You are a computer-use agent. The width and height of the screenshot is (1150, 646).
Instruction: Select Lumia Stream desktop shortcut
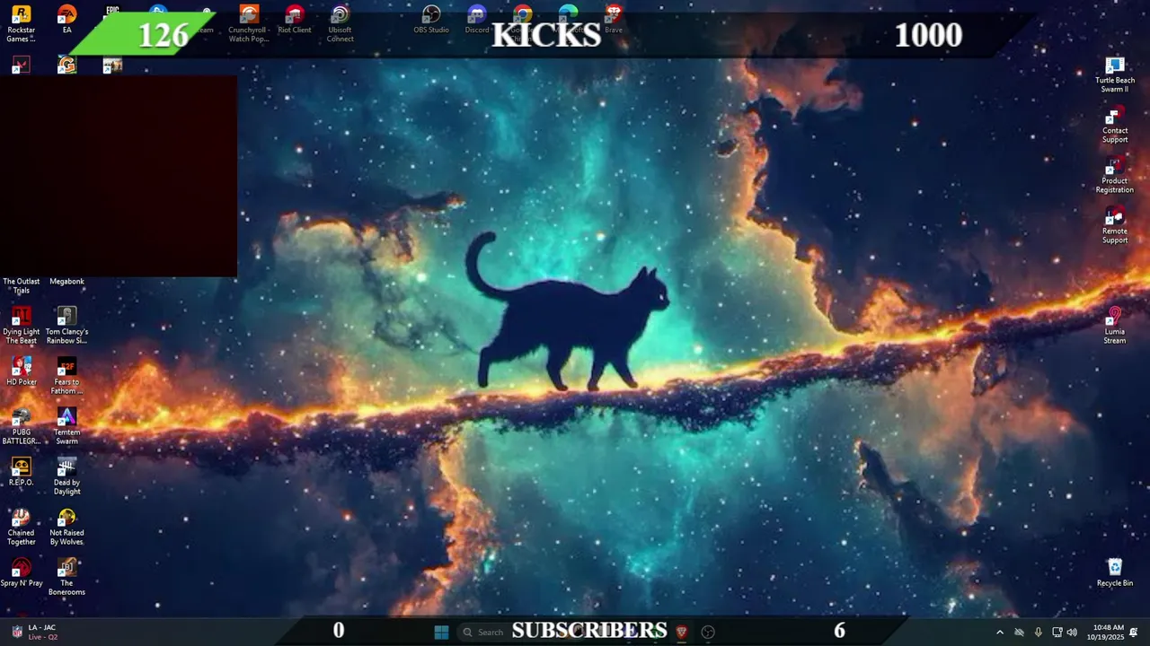[1115, 326]
